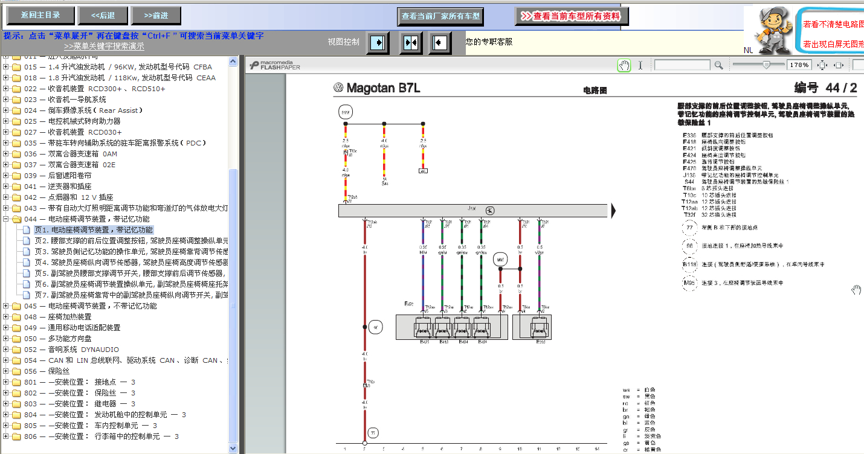
Task: Select the hand pan tool
Action: [x=624, y=65]
